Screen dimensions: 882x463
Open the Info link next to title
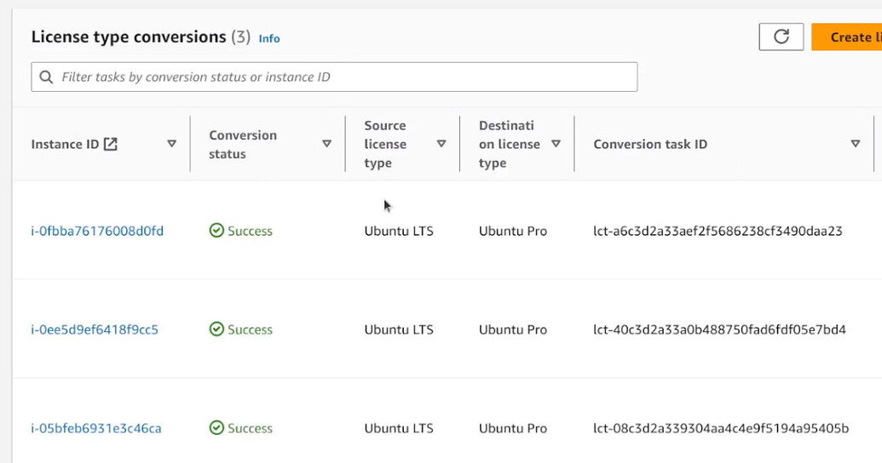(269, 38)
